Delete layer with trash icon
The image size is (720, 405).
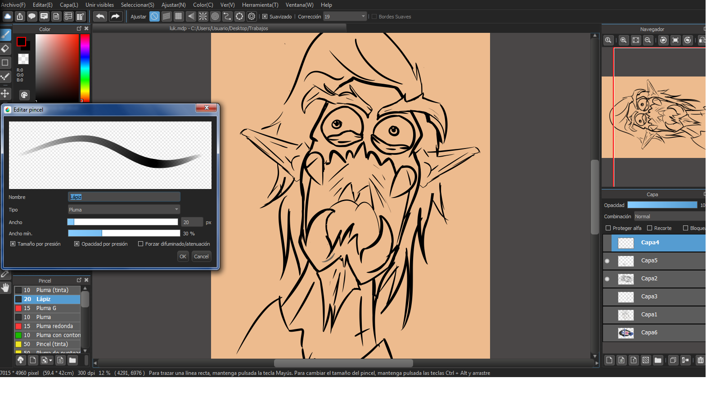(701, 360)
